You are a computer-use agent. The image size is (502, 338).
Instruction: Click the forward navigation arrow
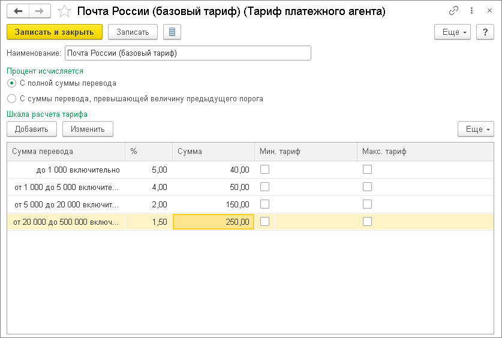pos(40,11)
